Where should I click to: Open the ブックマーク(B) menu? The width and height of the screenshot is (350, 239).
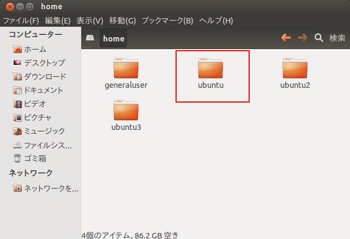click(167, 21)
